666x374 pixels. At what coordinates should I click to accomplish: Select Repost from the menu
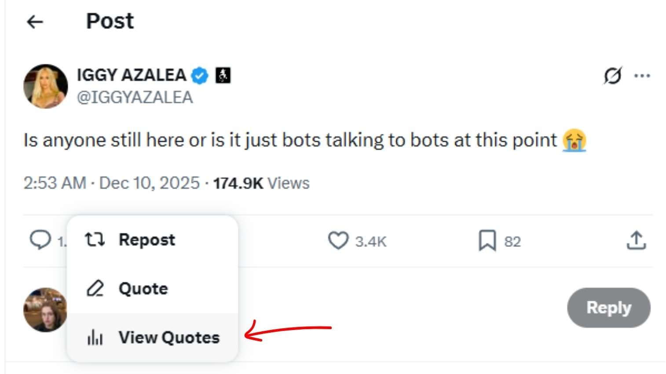[147, 240]
